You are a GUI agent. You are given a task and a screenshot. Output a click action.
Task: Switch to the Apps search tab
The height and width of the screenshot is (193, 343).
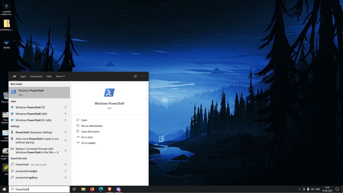pos(23,76)
